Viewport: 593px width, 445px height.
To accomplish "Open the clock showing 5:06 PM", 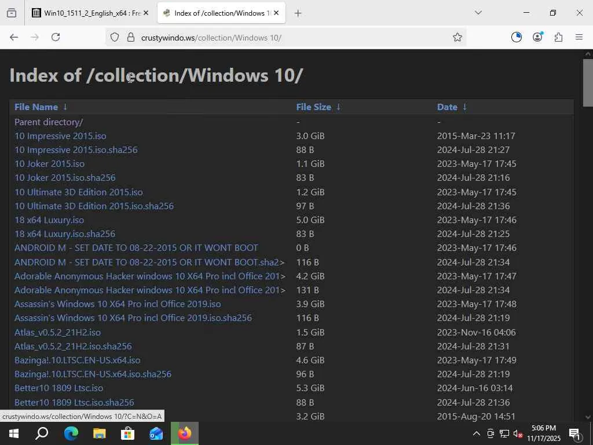I will [544, 433].
